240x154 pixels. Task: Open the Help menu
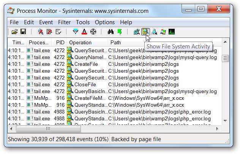[126, 22]
